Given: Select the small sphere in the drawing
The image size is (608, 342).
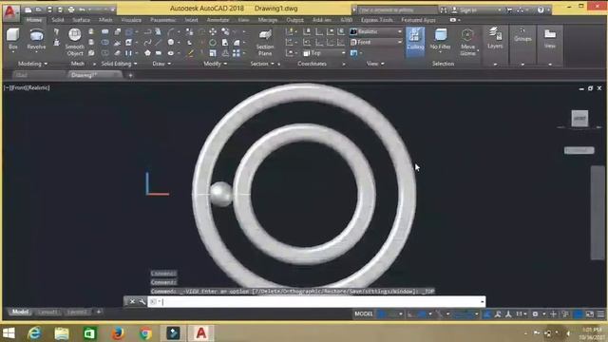Looking at the screenshot, I should (221, 194).
